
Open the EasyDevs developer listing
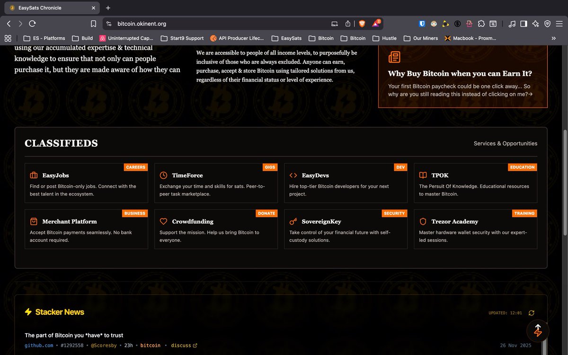click(346, 183)
